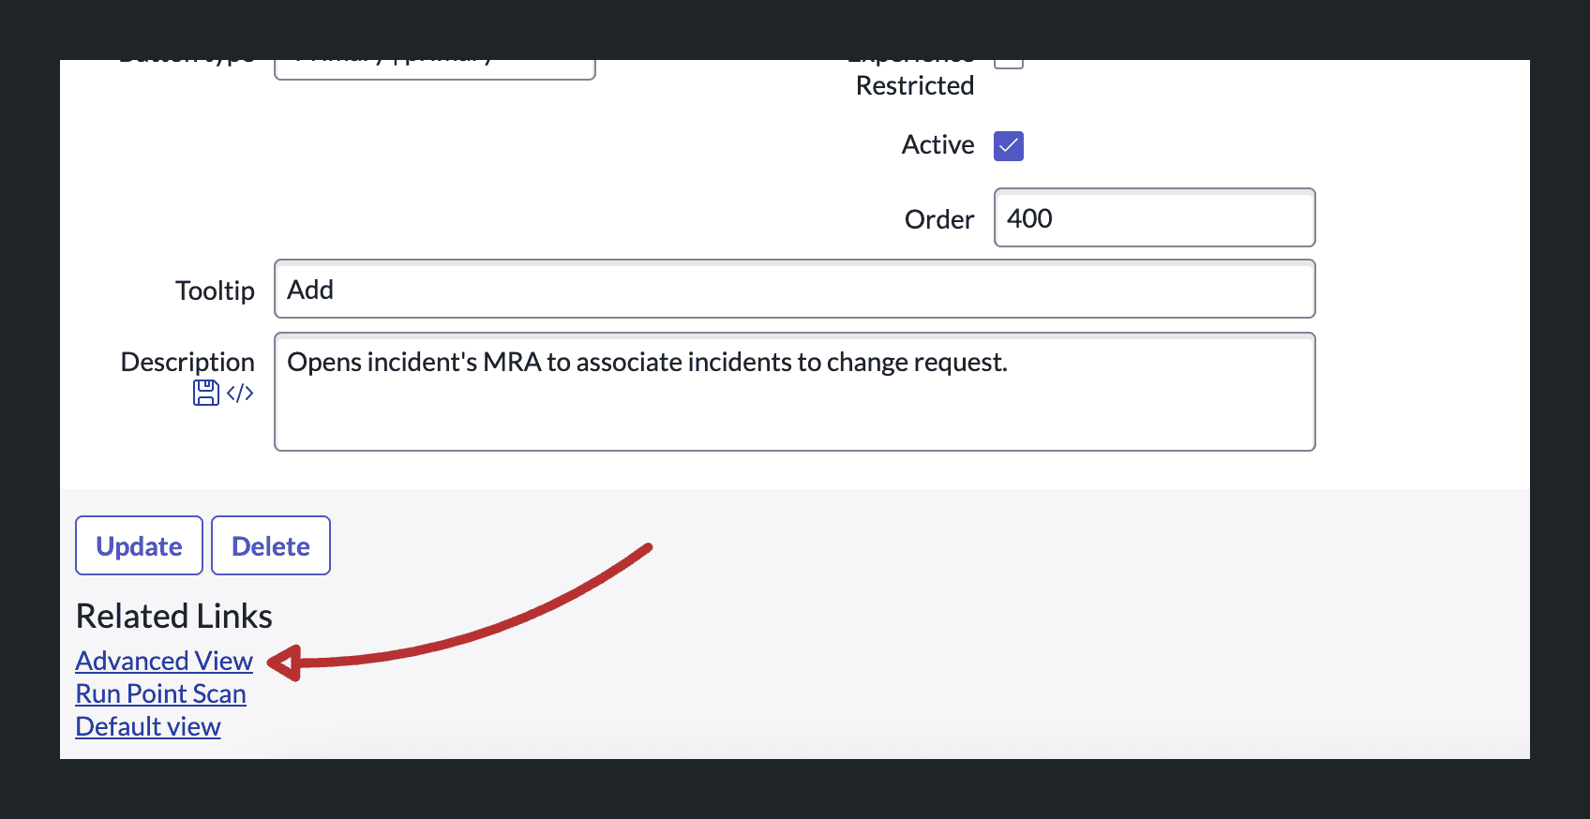Click the Tooltip field label

tap(215, 290)
